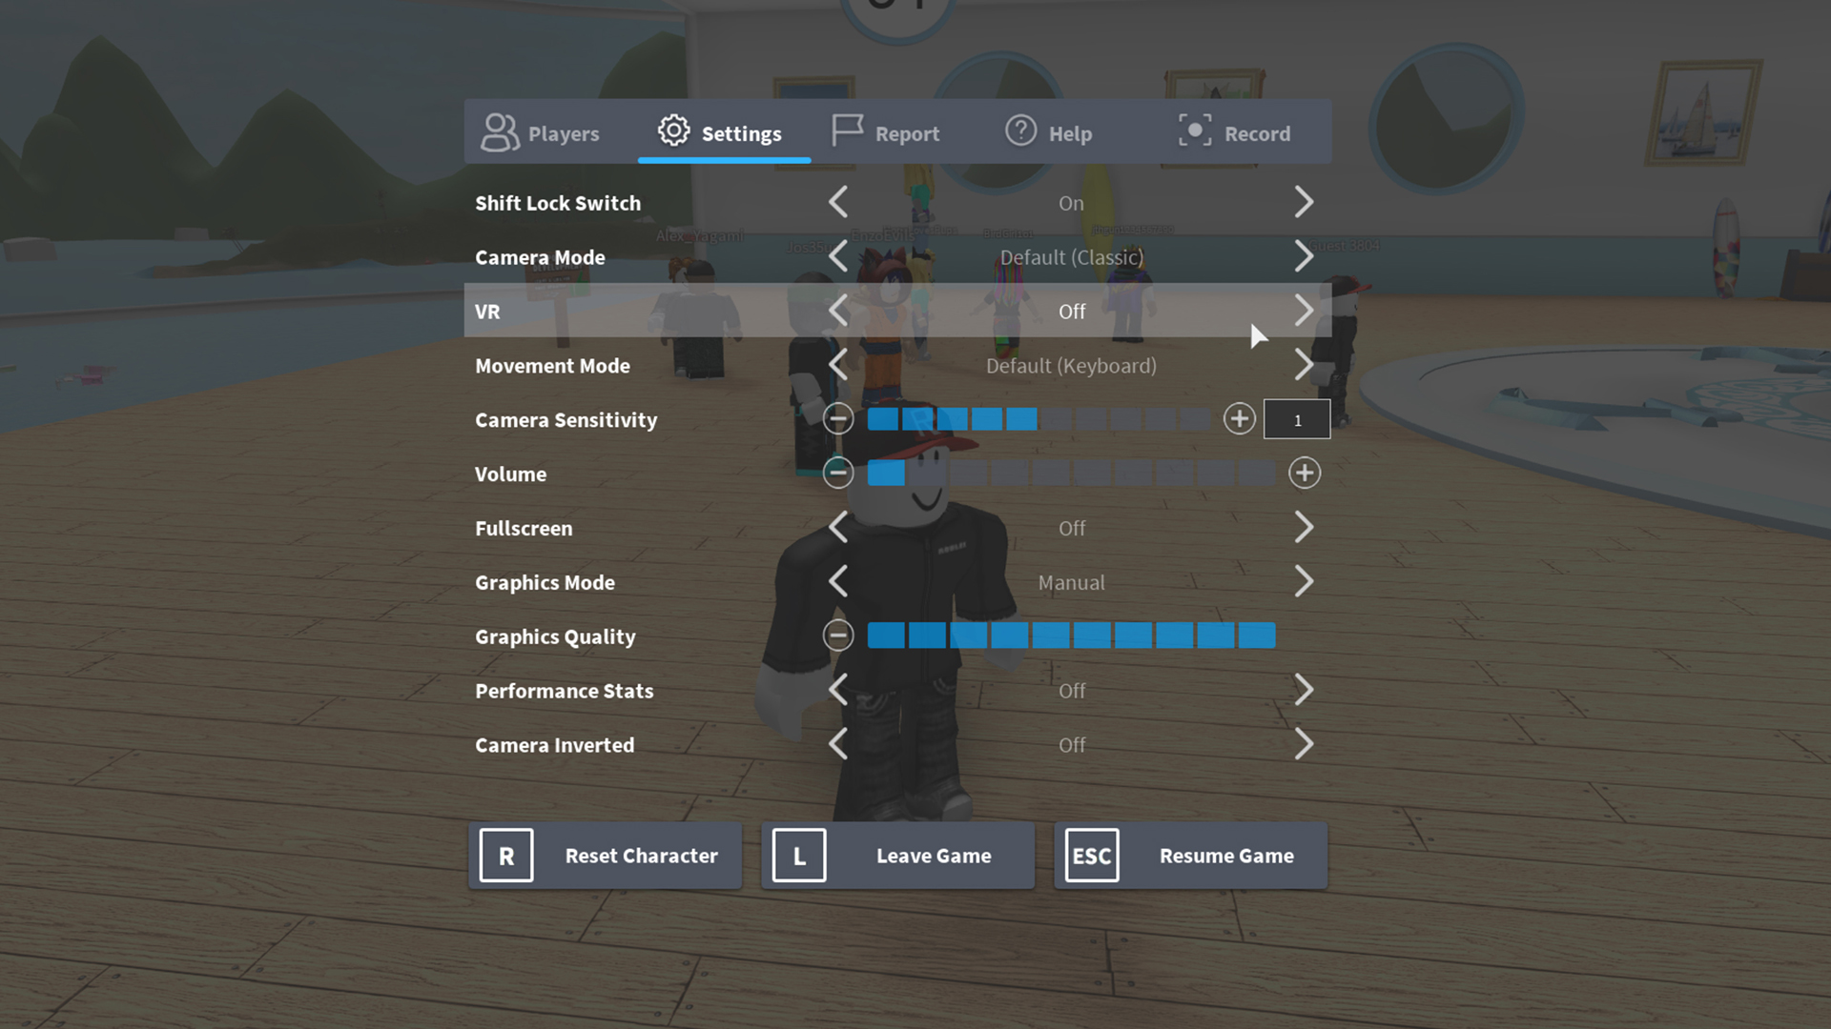This screenshot has height=1029, width=1831.
Task: Click the Camera Sensitivity value input field
Action: pyautogui.click(x=1297, y=418)
